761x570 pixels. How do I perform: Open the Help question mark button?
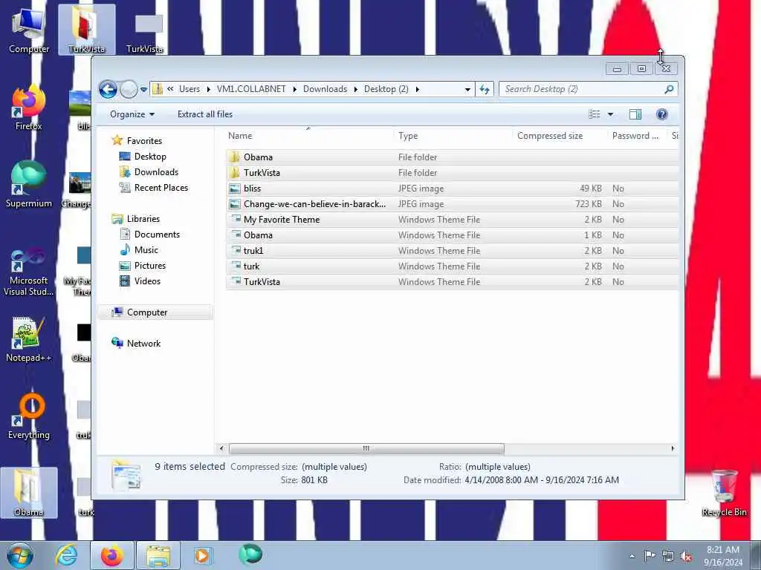661,114
